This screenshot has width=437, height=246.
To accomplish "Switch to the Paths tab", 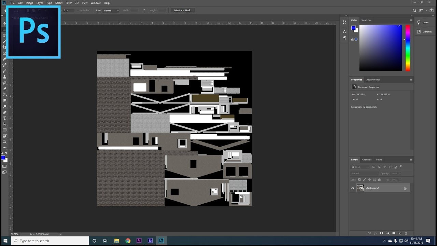I will (379, 160).
